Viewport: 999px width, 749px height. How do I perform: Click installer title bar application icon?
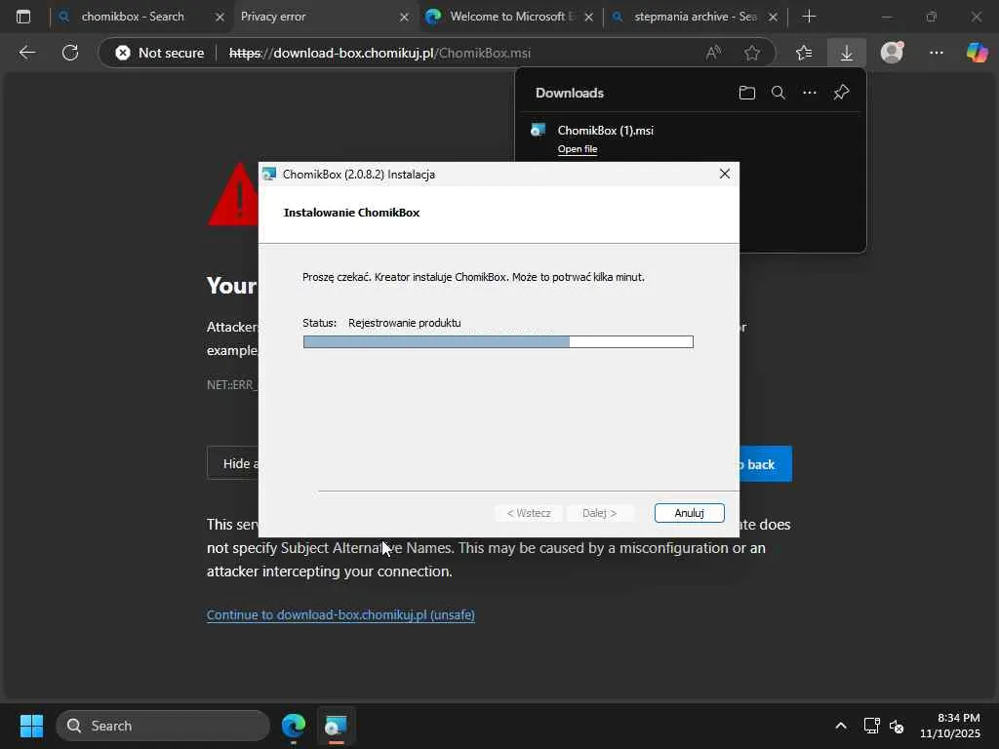coord(269,174)
